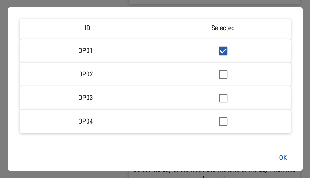Viewport: 310px width, 178px height.
Task: Click the OP04 ID label
Action: pos(86,121)
